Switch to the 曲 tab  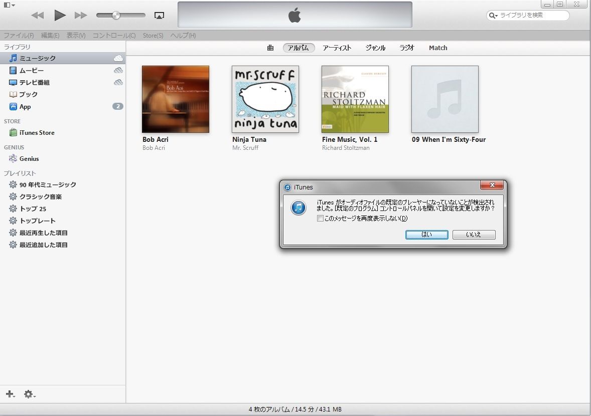point(270,48)
